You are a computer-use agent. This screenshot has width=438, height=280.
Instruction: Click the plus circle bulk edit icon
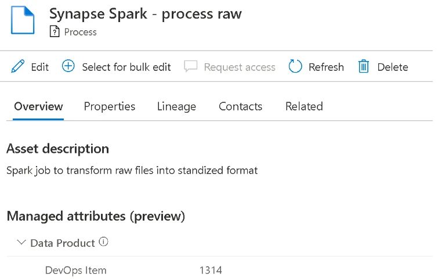coord(68,66)
